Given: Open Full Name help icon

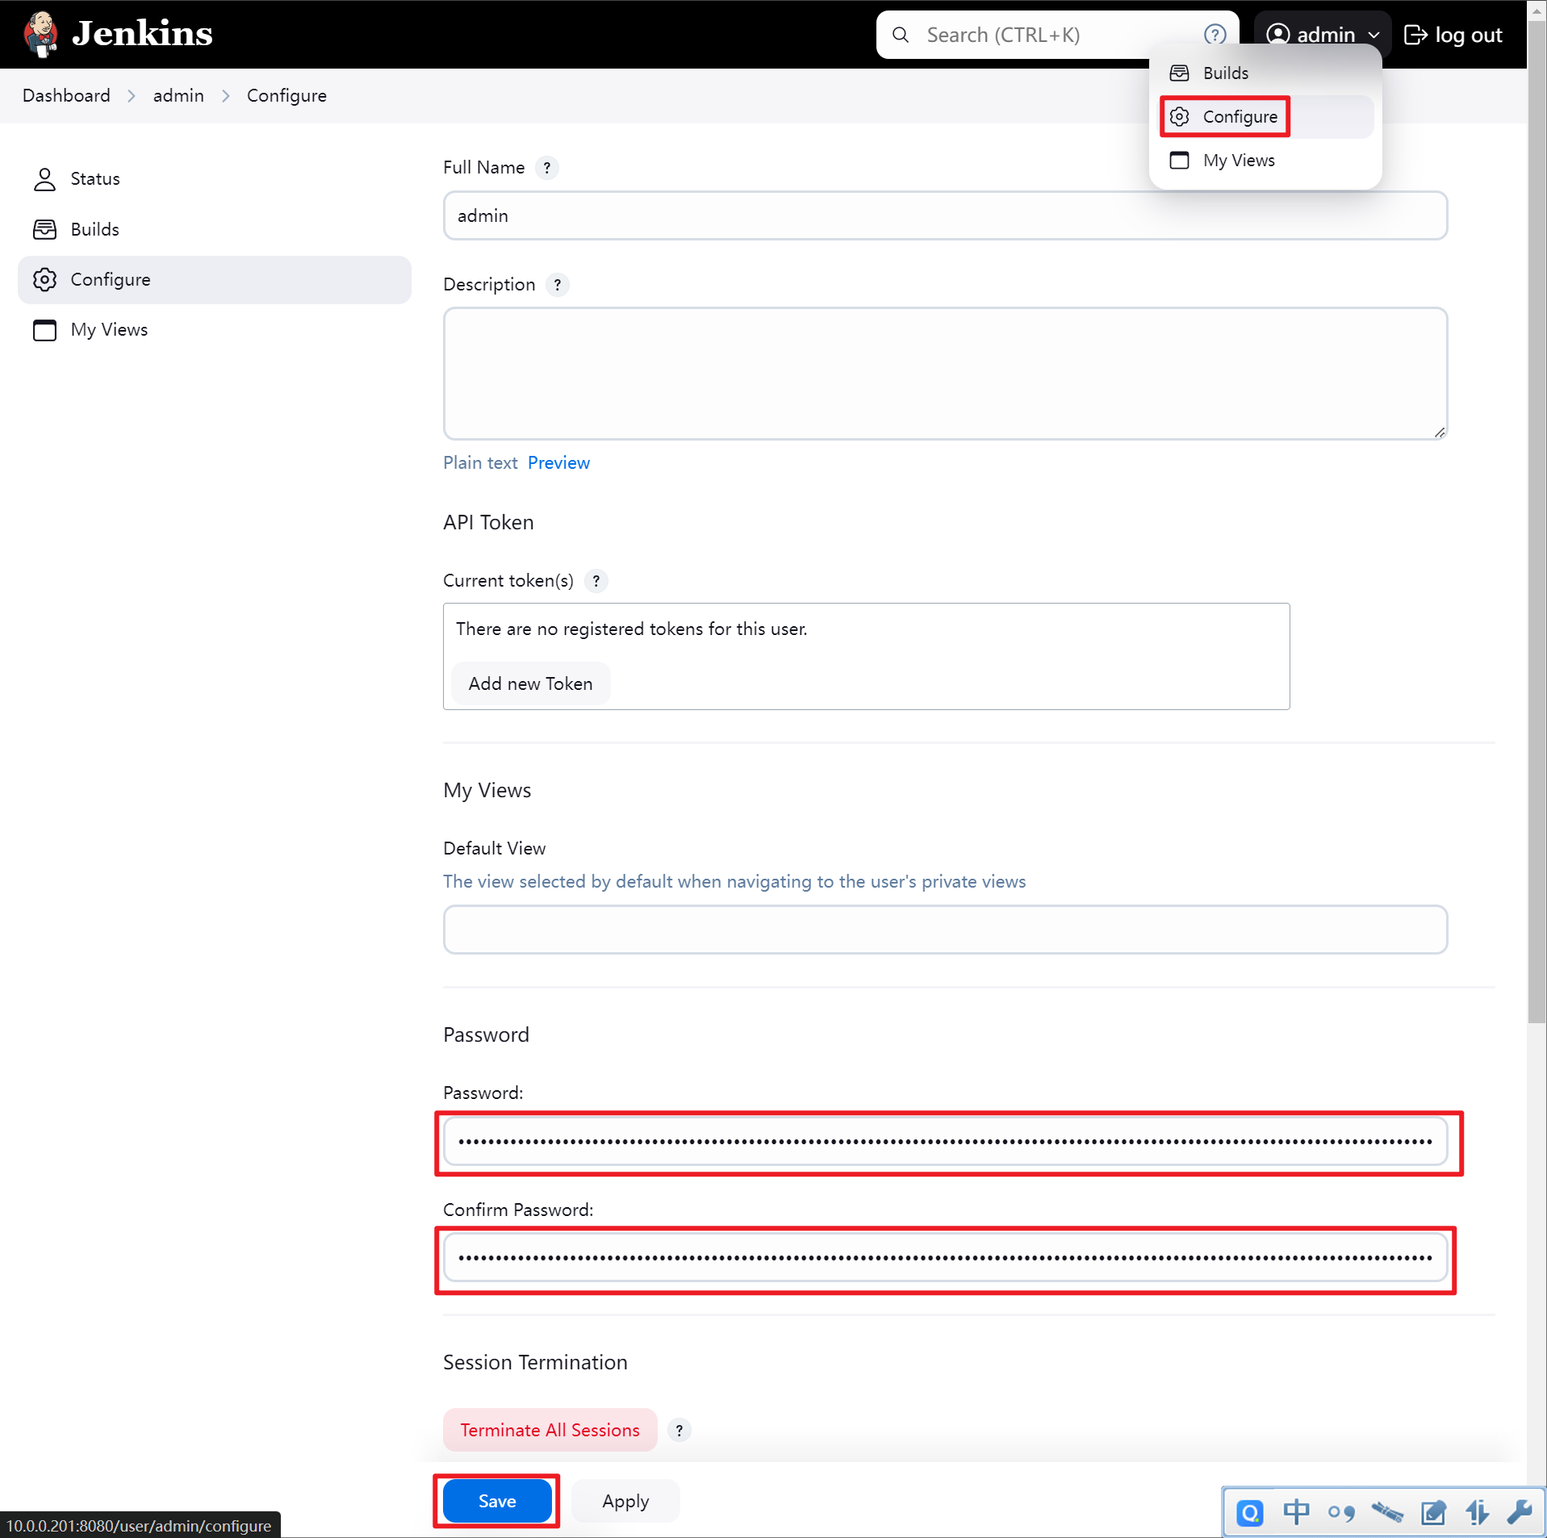Looking at the screenshot, I should click(546, 168).
